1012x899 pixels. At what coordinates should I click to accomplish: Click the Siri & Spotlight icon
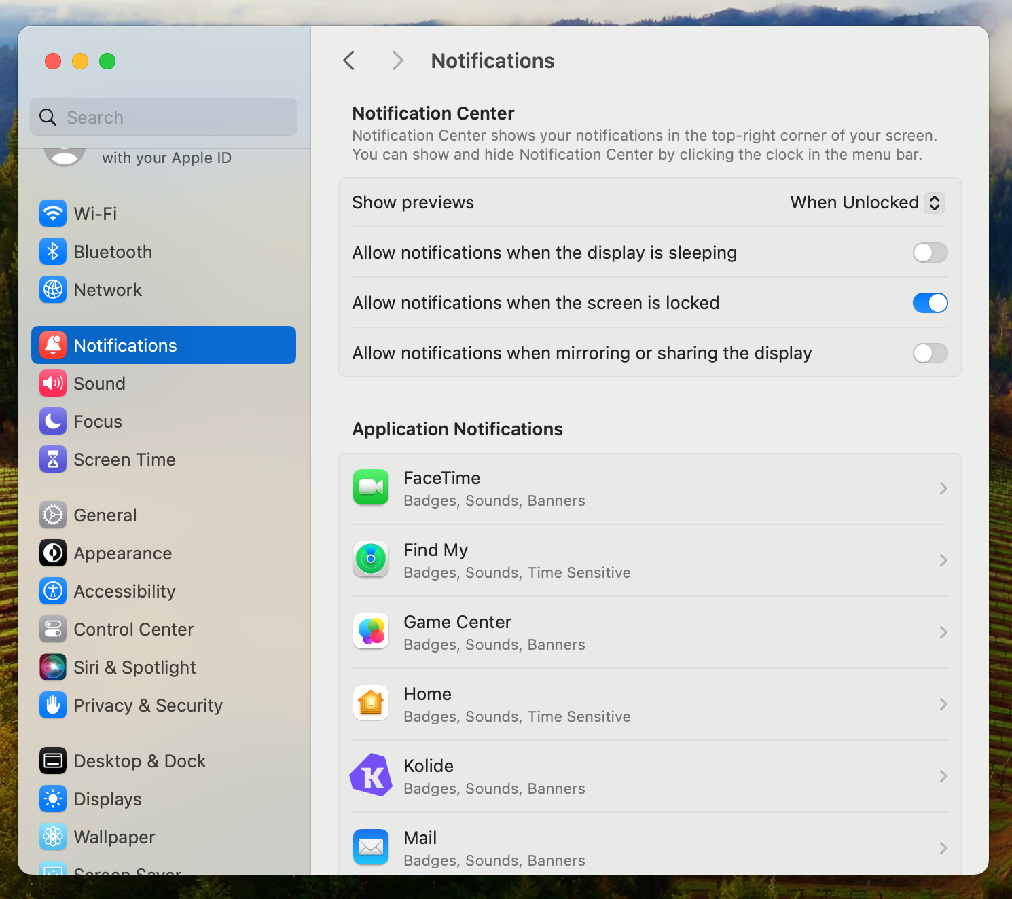tap(53, 667)
